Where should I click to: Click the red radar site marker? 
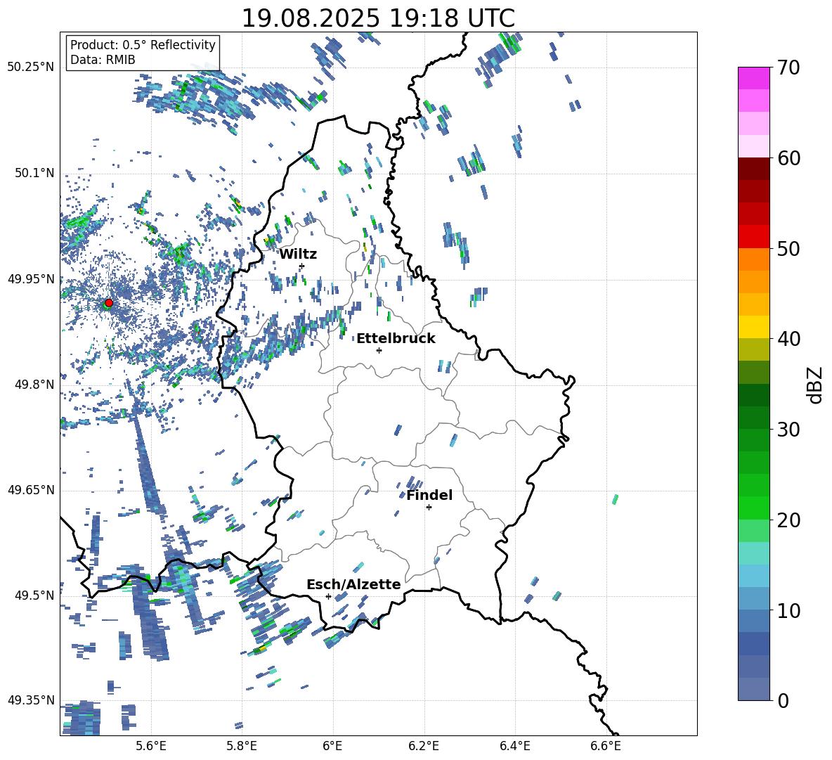click(109, 302)
